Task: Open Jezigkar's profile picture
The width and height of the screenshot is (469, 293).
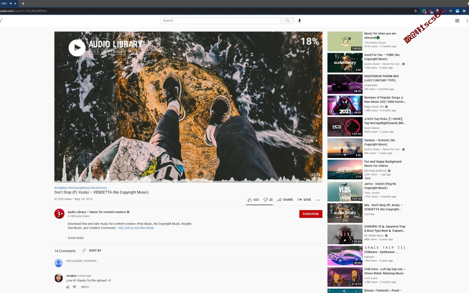Action: tap(59, 278)
